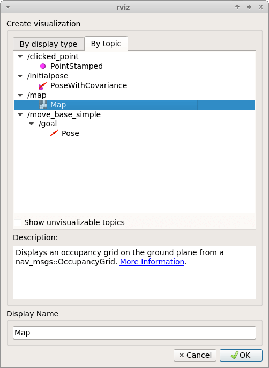Maximize the rviz dialog with plus icon
Image resolution: width=269 pixels, height=368 pixels.
click(x=249, y=7)
